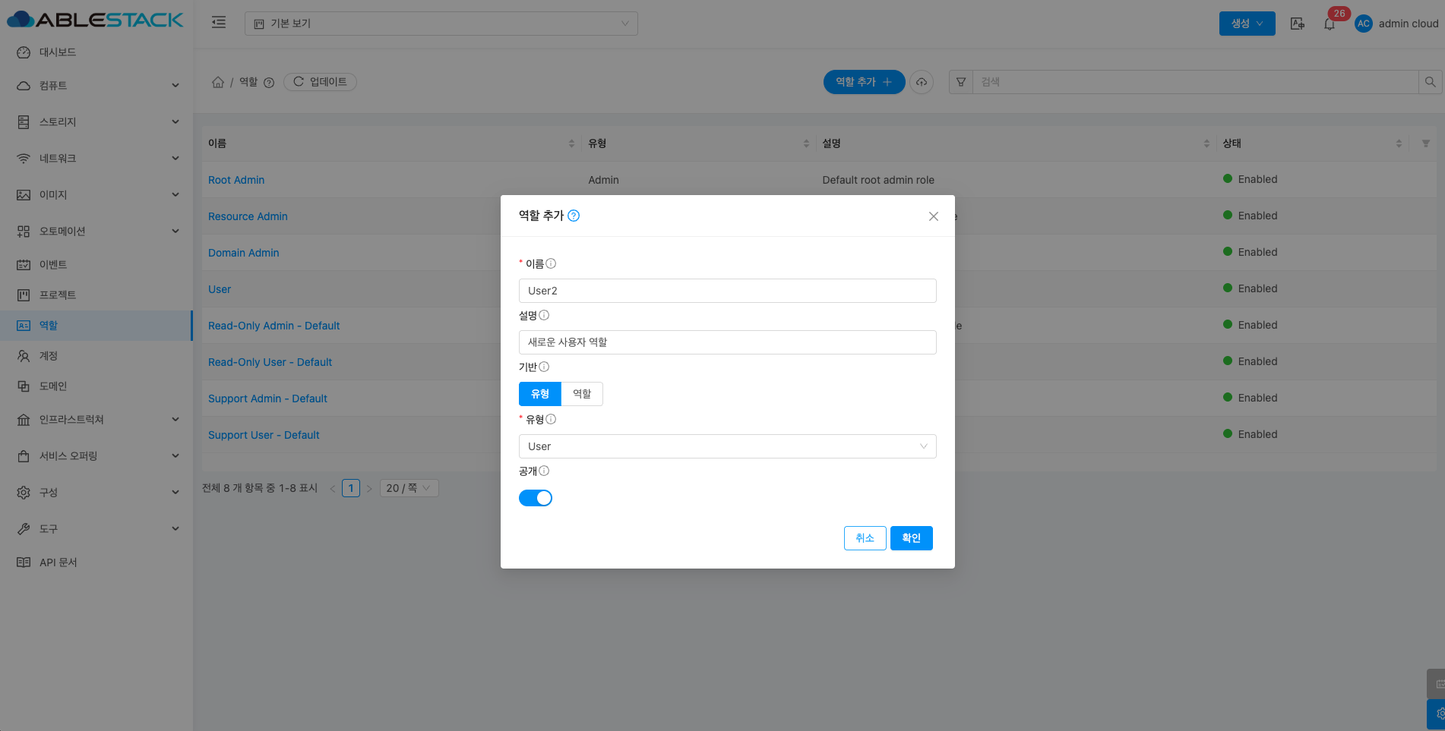Click info icon next to 설명 label
Screen dimensions: 1445x731
coord(544,315)
